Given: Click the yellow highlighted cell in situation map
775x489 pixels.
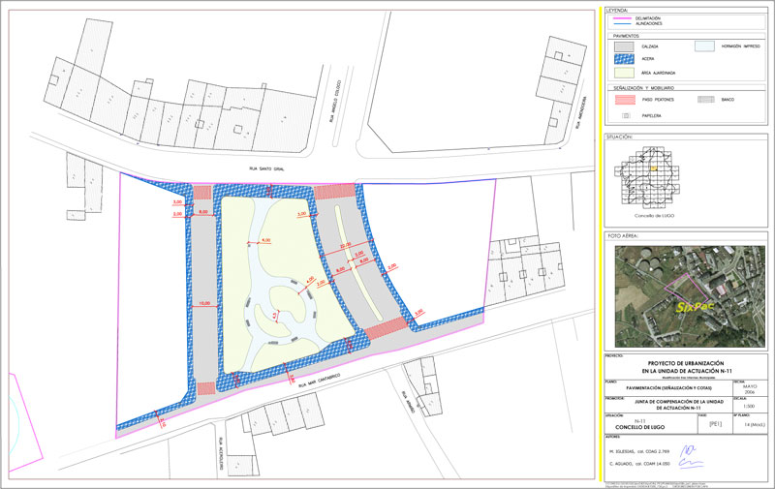Looking at the screenshot, I should pyautogui.click(x=654, y=168).
